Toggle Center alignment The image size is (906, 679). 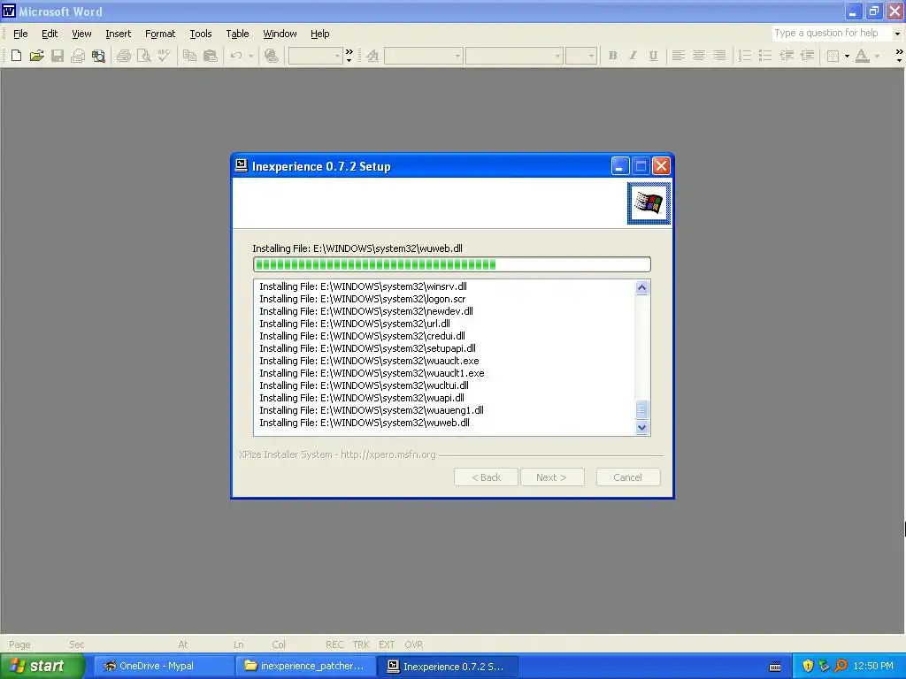[699, 56]
